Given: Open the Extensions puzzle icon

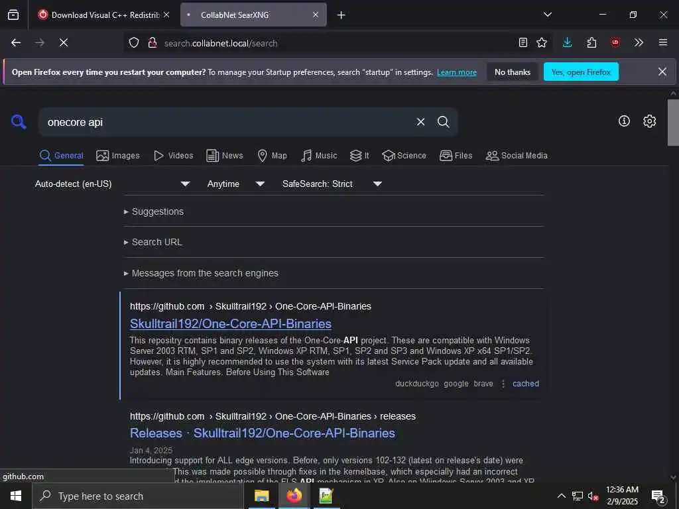Looking at the screenshot, I should (591, 42).
